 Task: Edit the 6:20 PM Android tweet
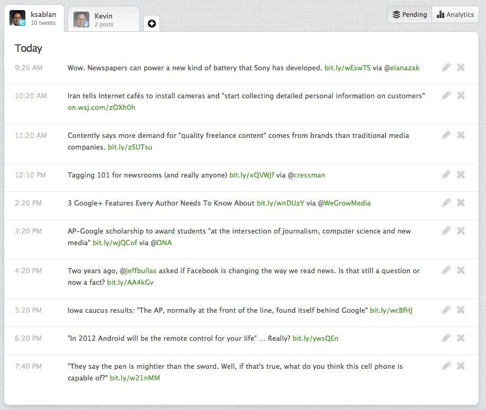click(x=446, y=338)
